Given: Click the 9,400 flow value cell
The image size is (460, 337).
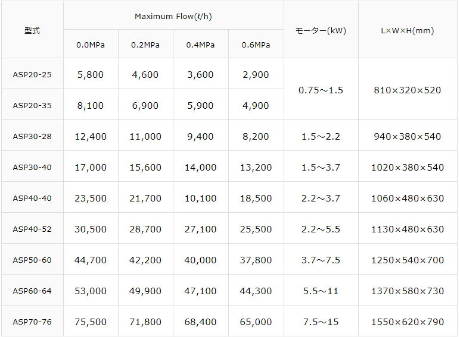Looking at the screenshot, I should [x=201, y=137].
